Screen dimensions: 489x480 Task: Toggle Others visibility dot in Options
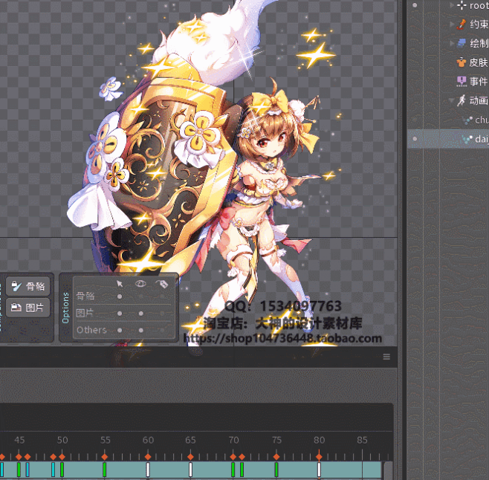point(140,330)
